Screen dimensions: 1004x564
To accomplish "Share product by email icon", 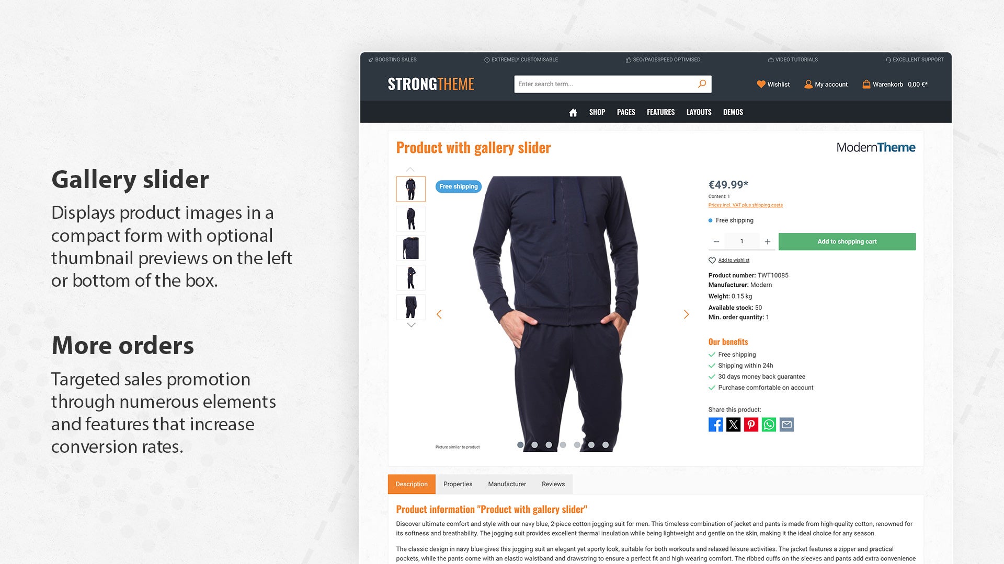I will point(786,425).
